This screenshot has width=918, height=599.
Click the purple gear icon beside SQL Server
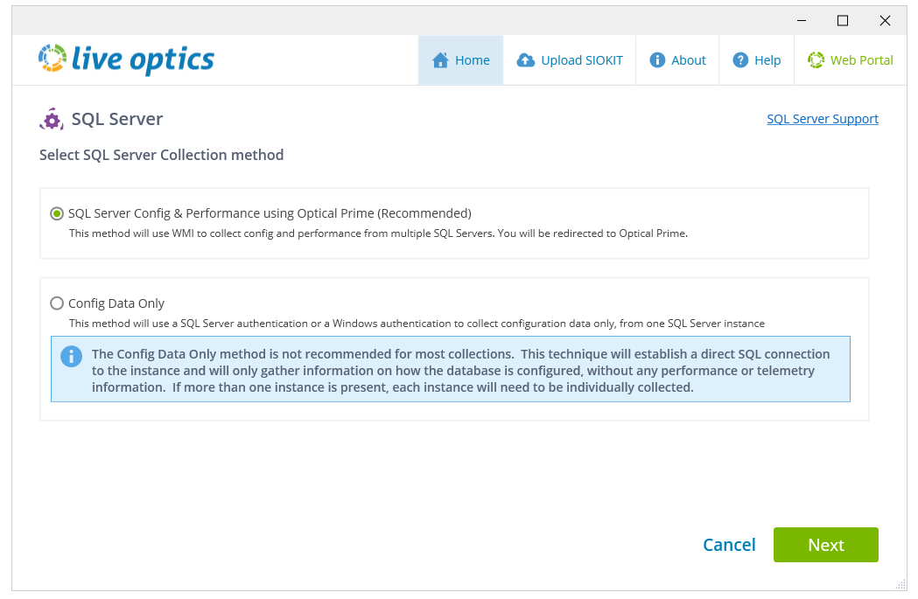point(51,118)
